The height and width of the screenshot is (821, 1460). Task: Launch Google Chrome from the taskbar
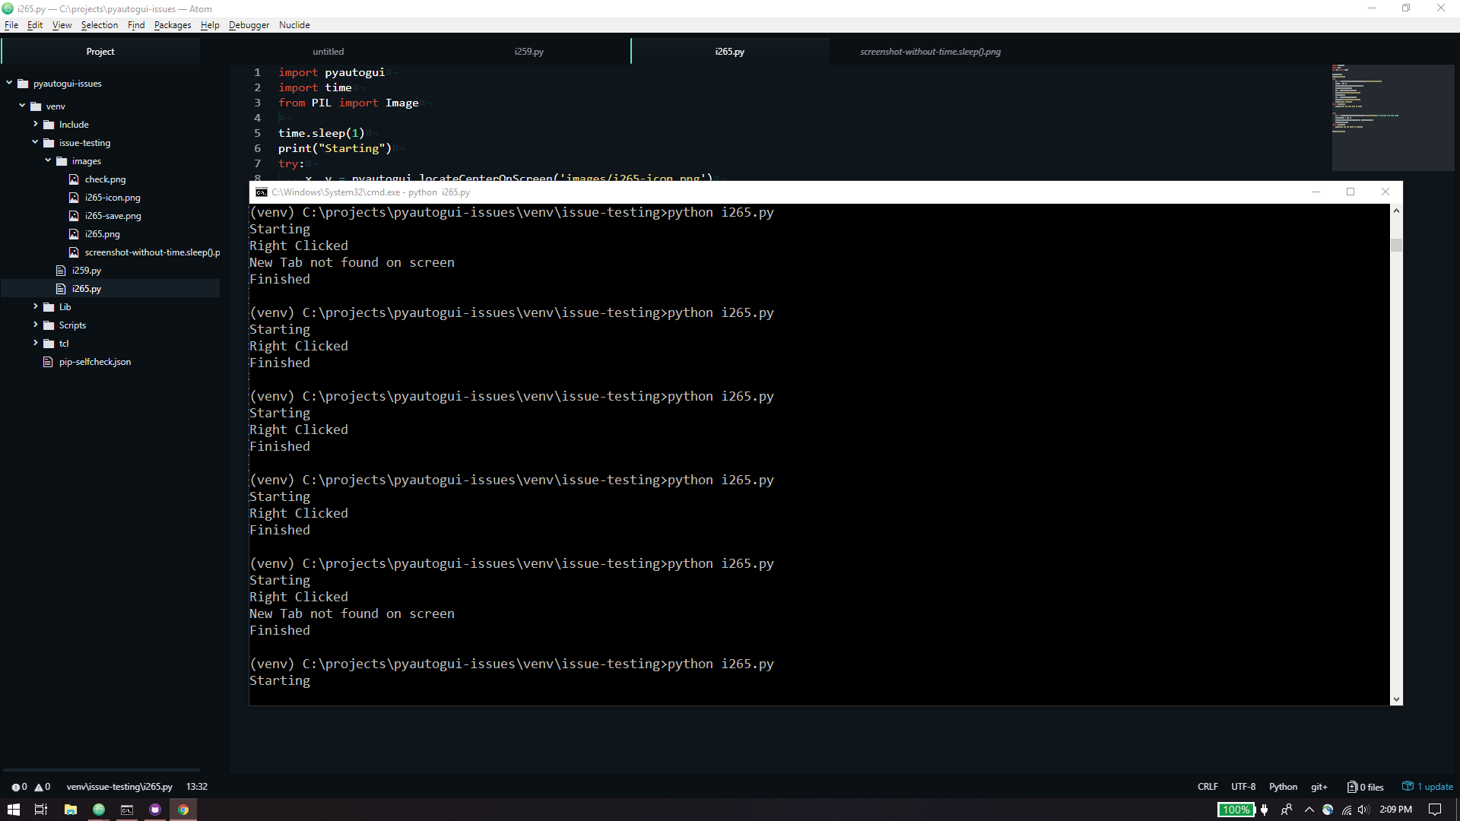pos(183,810)
